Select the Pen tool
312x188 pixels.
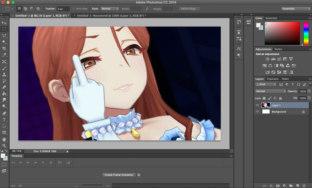(x=4, y=113)
